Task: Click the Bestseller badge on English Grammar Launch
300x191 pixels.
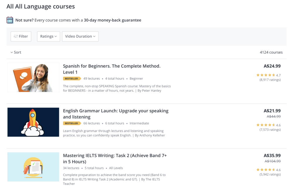Action: (x=72, y=123)
